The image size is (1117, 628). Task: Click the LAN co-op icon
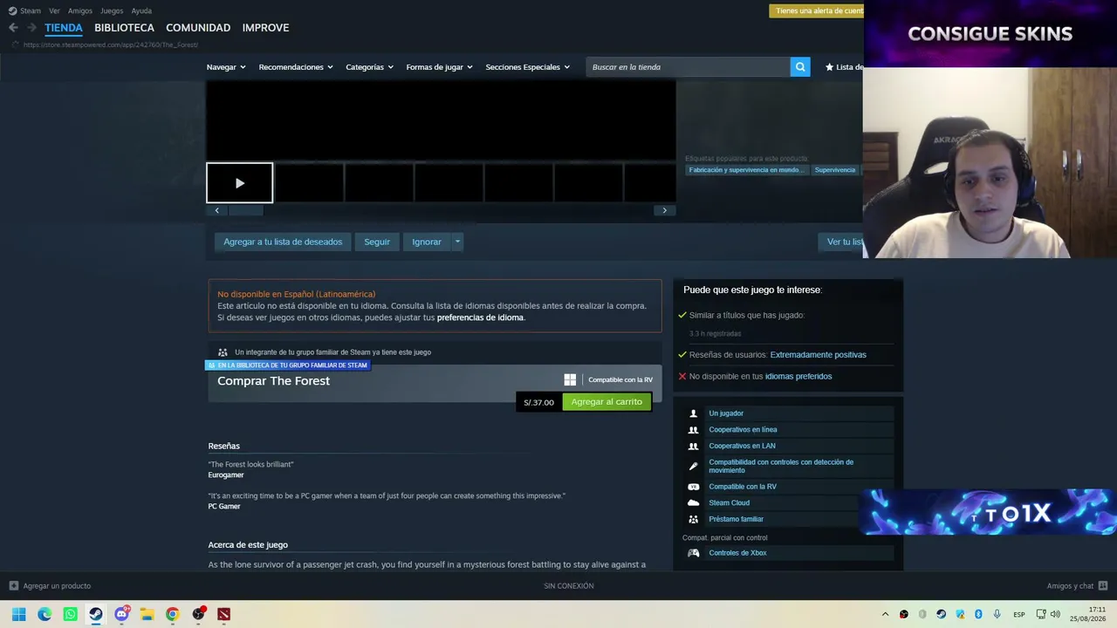[x=694, y=447]
